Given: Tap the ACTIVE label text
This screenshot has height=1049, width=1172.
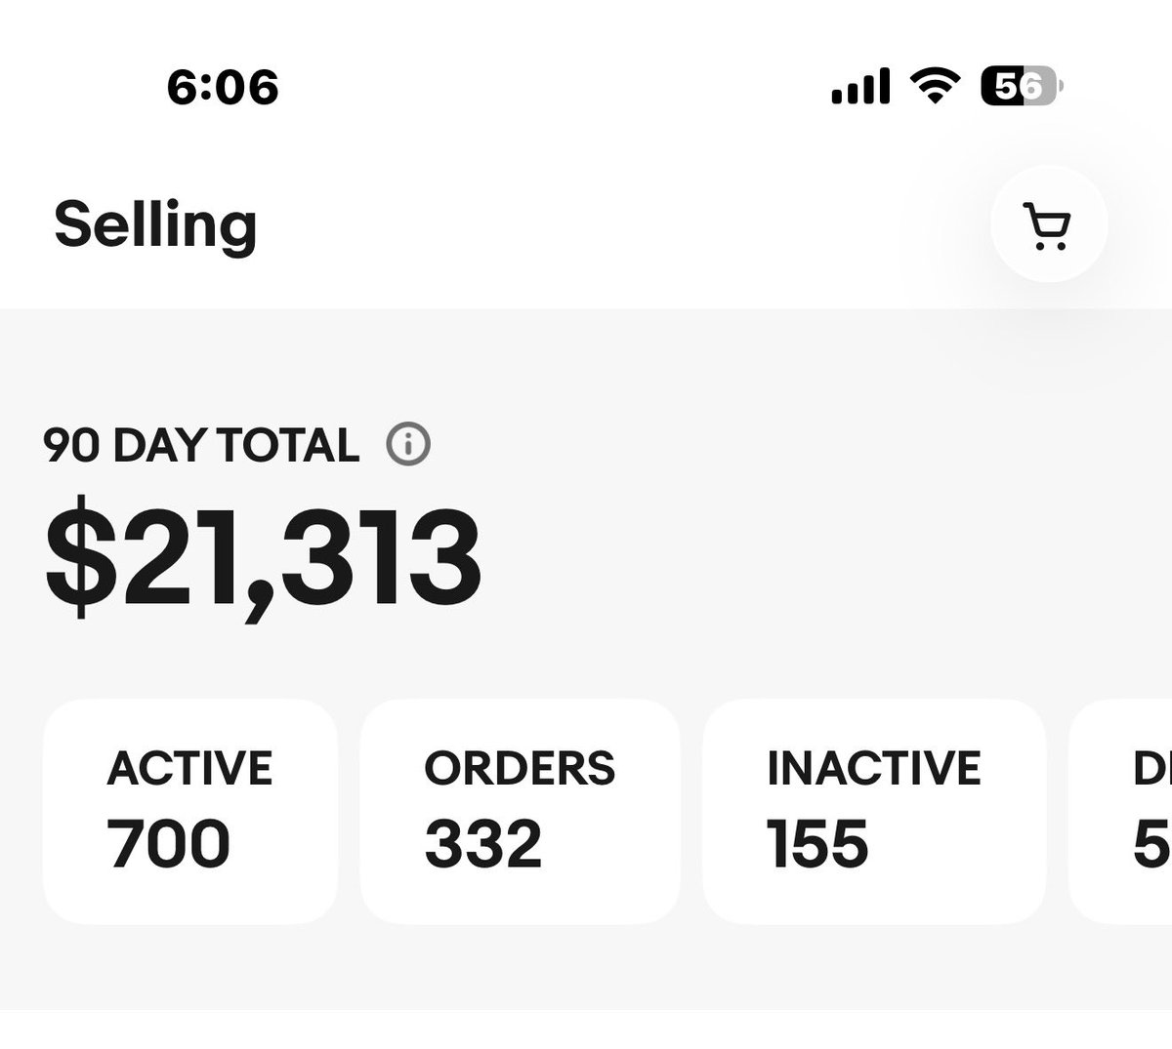Looking at the screenshot, I should click(x=189, y=768).
